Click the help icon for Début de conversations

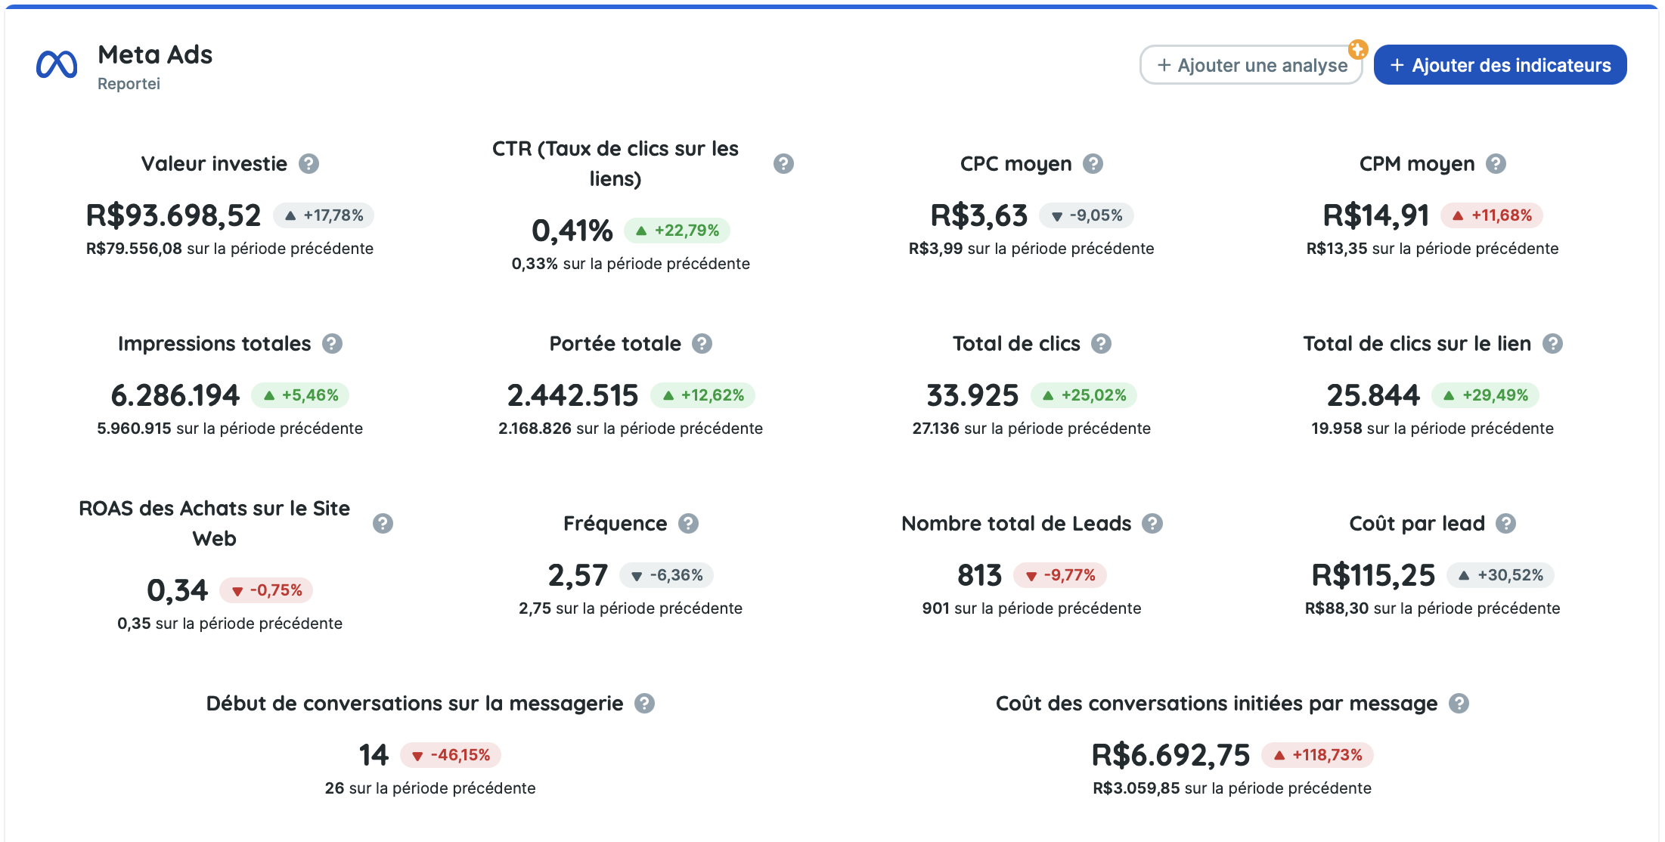(x=644, y=703)
